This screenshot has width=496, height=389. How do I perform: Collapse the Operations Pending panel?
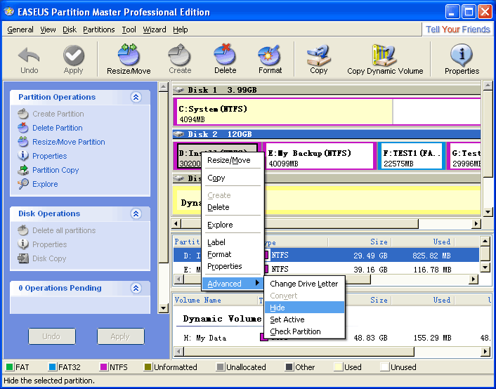(x=136, y=288)
